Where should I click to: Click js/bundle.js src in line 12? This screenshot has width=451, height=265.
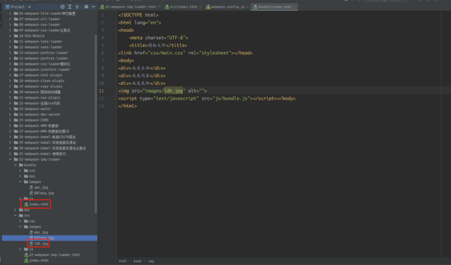[231, 99]
